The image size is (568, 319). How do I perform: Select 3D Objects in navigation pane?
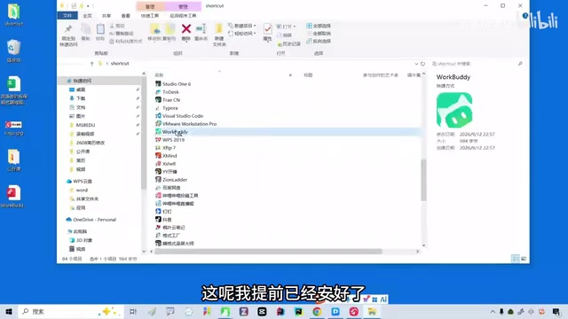click(84, 240)
